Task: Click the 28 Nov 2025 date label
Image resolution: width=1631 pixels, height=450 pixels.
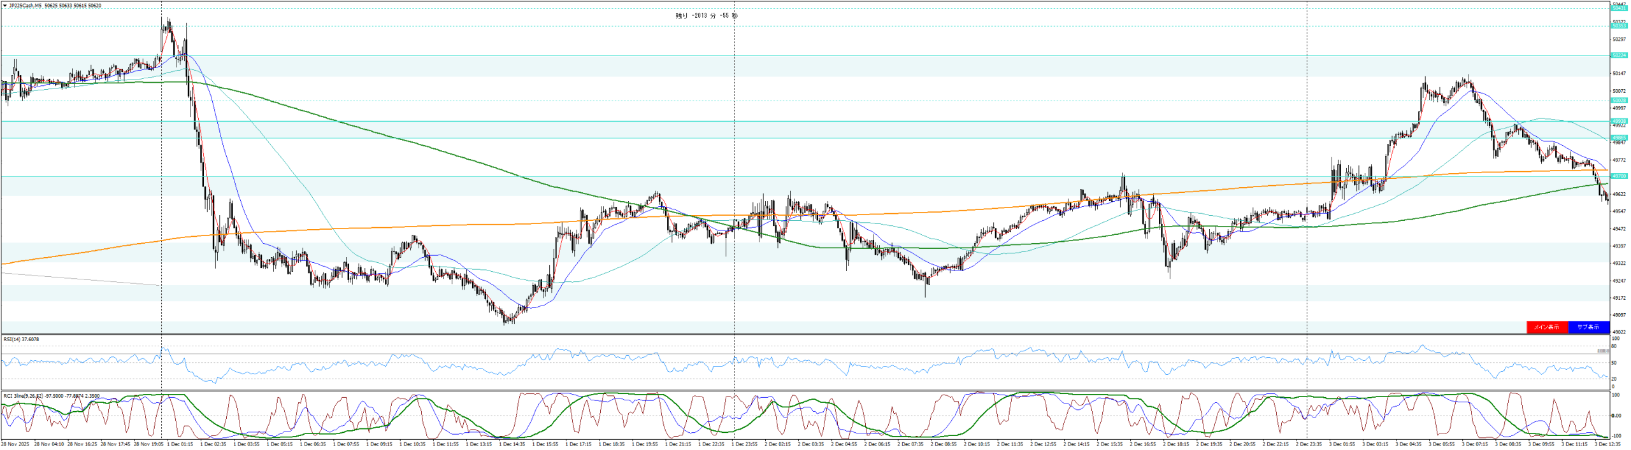Action: [x=15, y=444]
